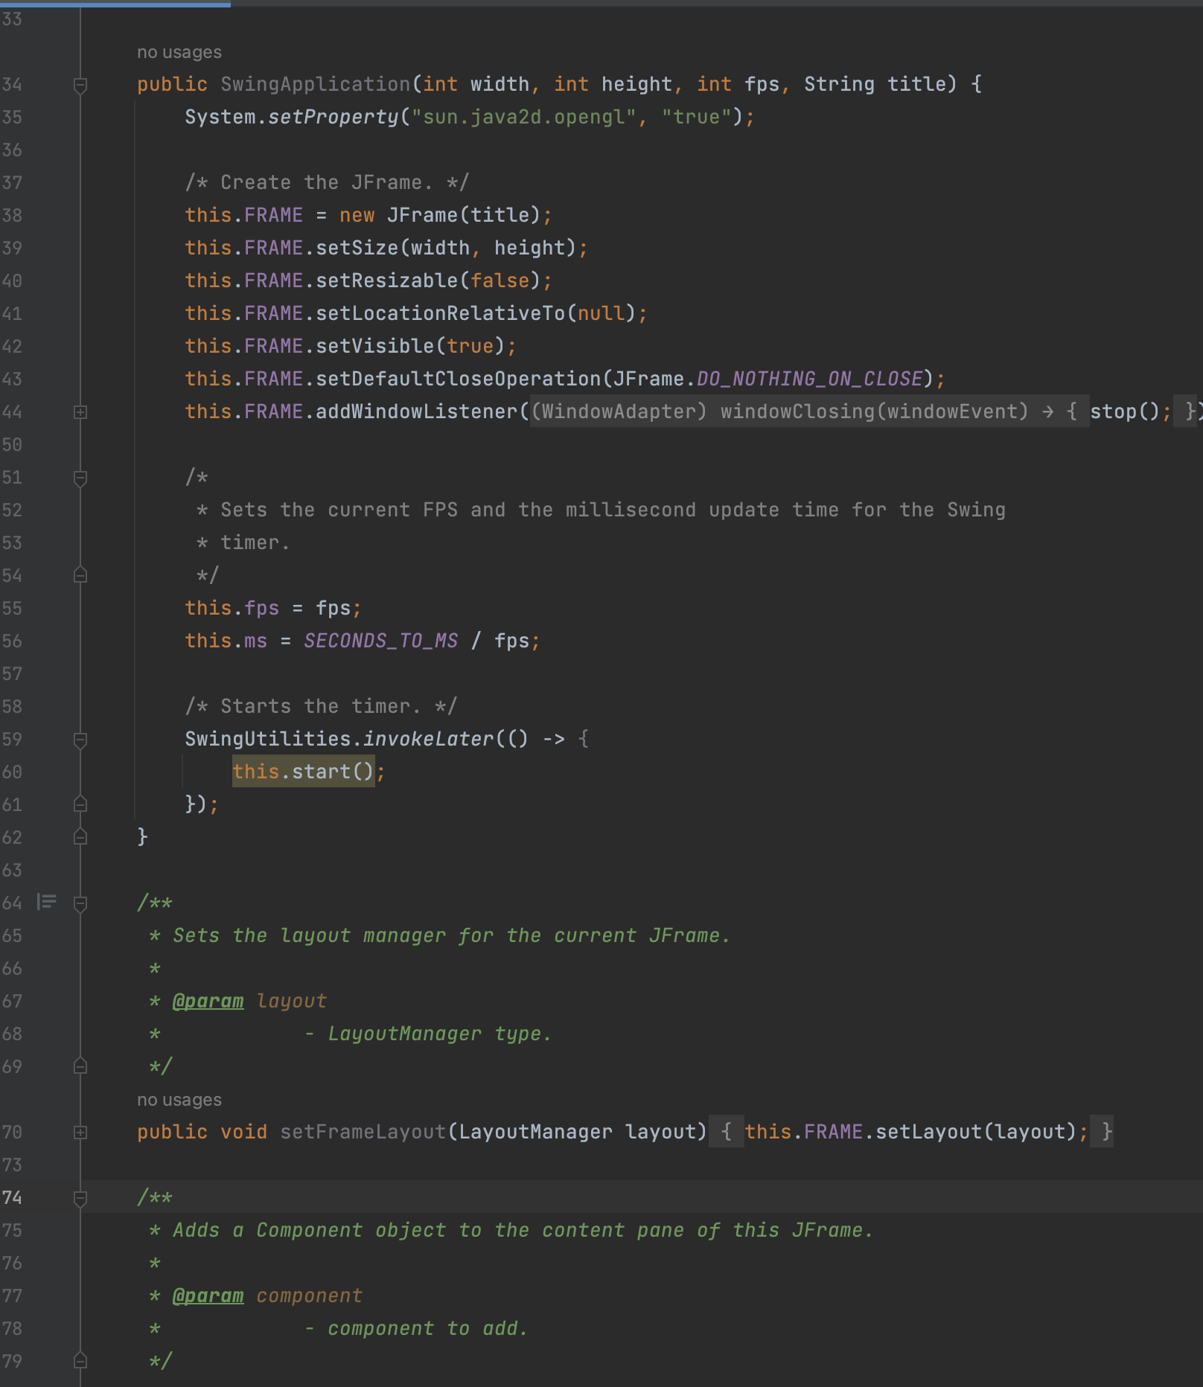Collapse the comment block fold icon at line 51
Viewport: 1203px width, 1387px height.
(80, 477)
